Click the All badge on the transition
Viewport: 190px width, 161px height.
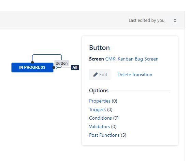tap(75, 67)
